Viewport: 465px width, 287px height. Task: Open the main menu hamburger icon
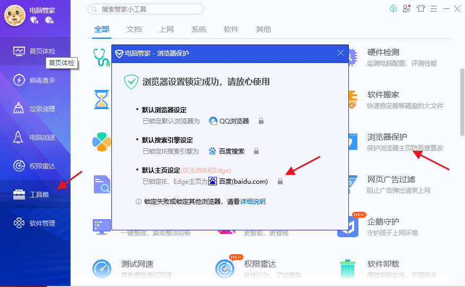434,9
